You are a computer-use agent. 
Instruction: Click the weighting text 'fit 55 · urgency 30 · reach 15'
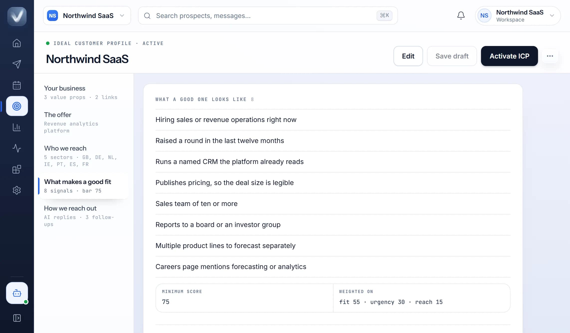[x=391, y=302]
